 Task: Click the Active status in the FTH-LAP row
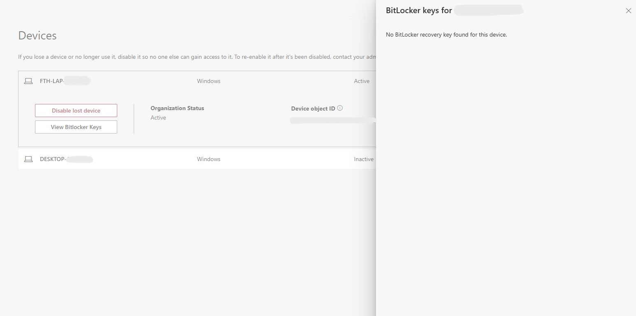[x=362, y=81]
